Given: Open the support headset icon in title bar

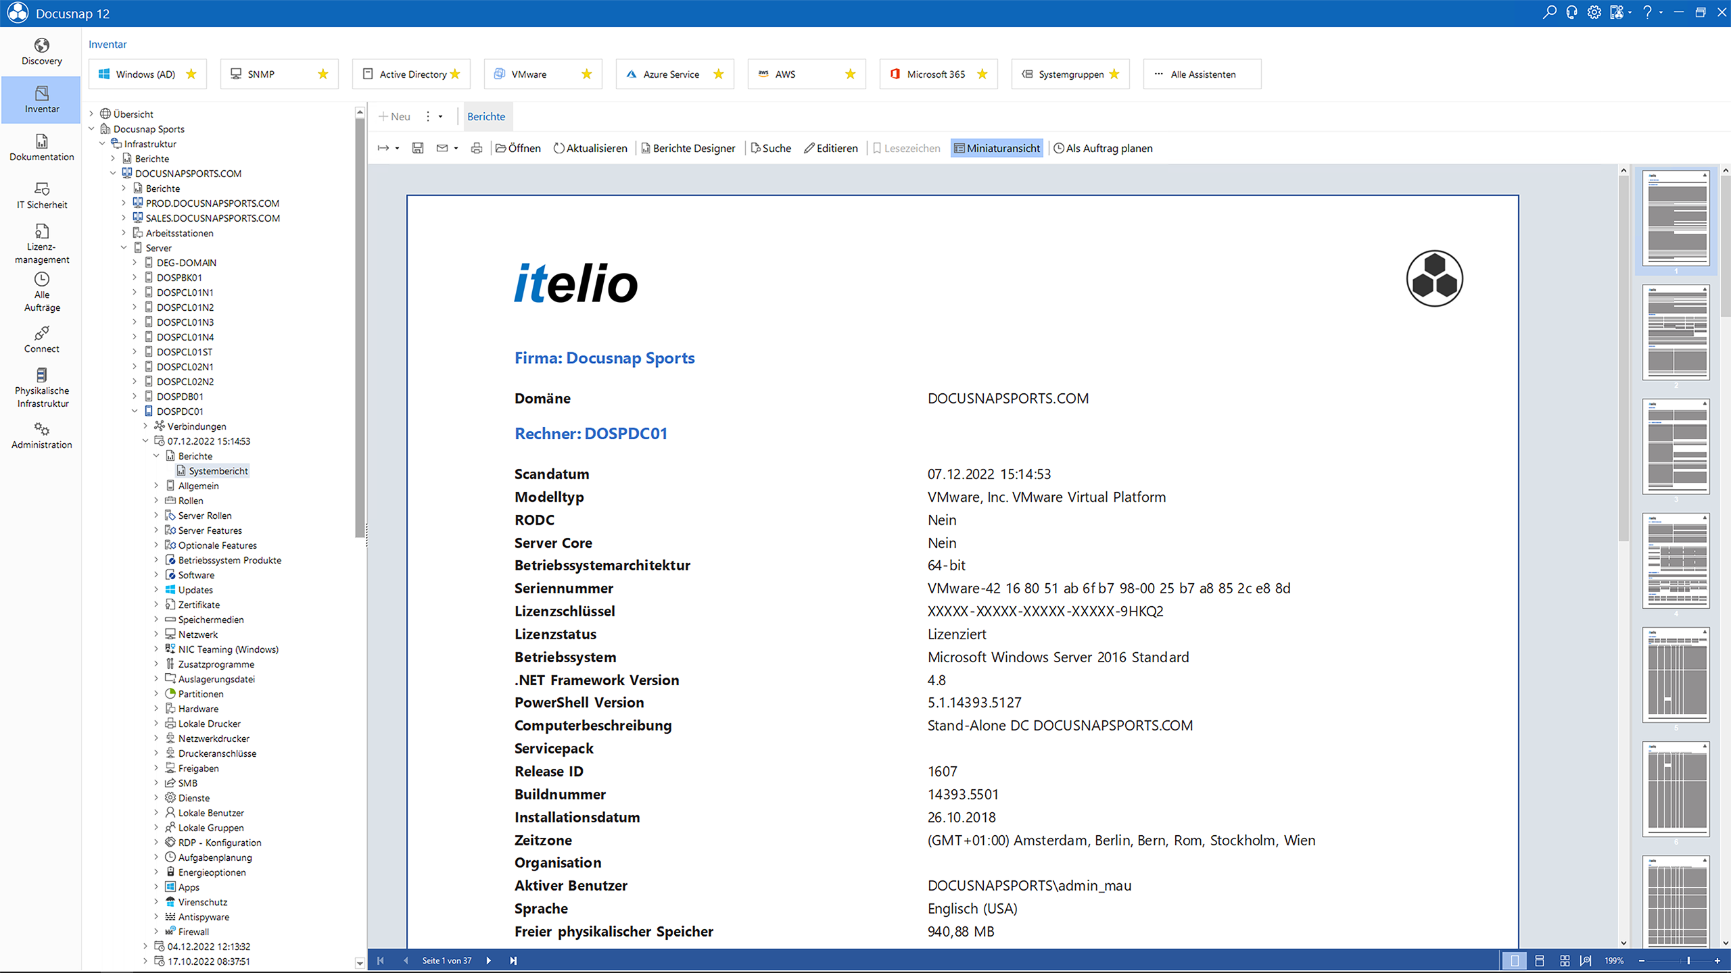Looking at the screenshot, I should pos(1571,12).
